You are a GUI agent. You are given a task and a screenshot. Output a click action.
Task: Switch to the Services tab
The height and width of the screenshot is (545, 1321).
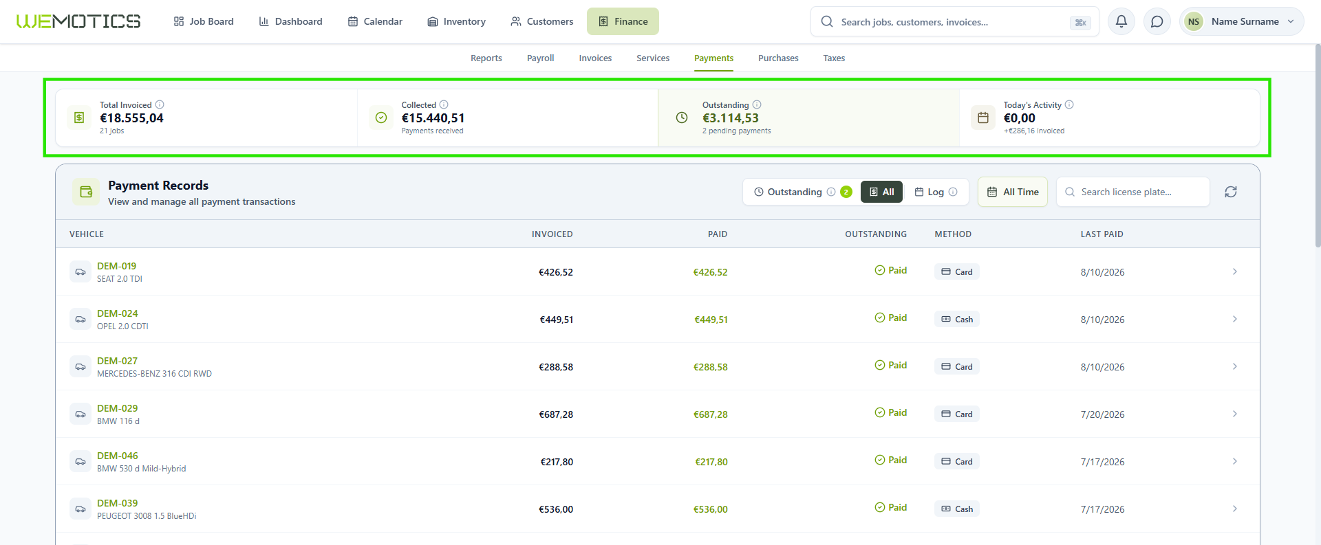coord(653,58)
